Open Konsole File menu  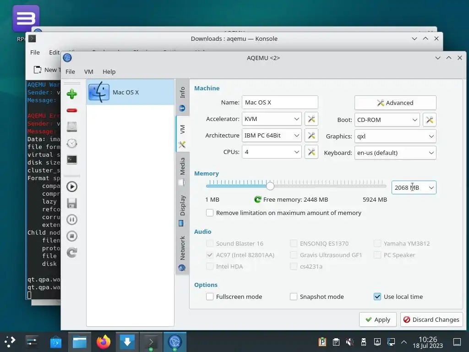35,52
